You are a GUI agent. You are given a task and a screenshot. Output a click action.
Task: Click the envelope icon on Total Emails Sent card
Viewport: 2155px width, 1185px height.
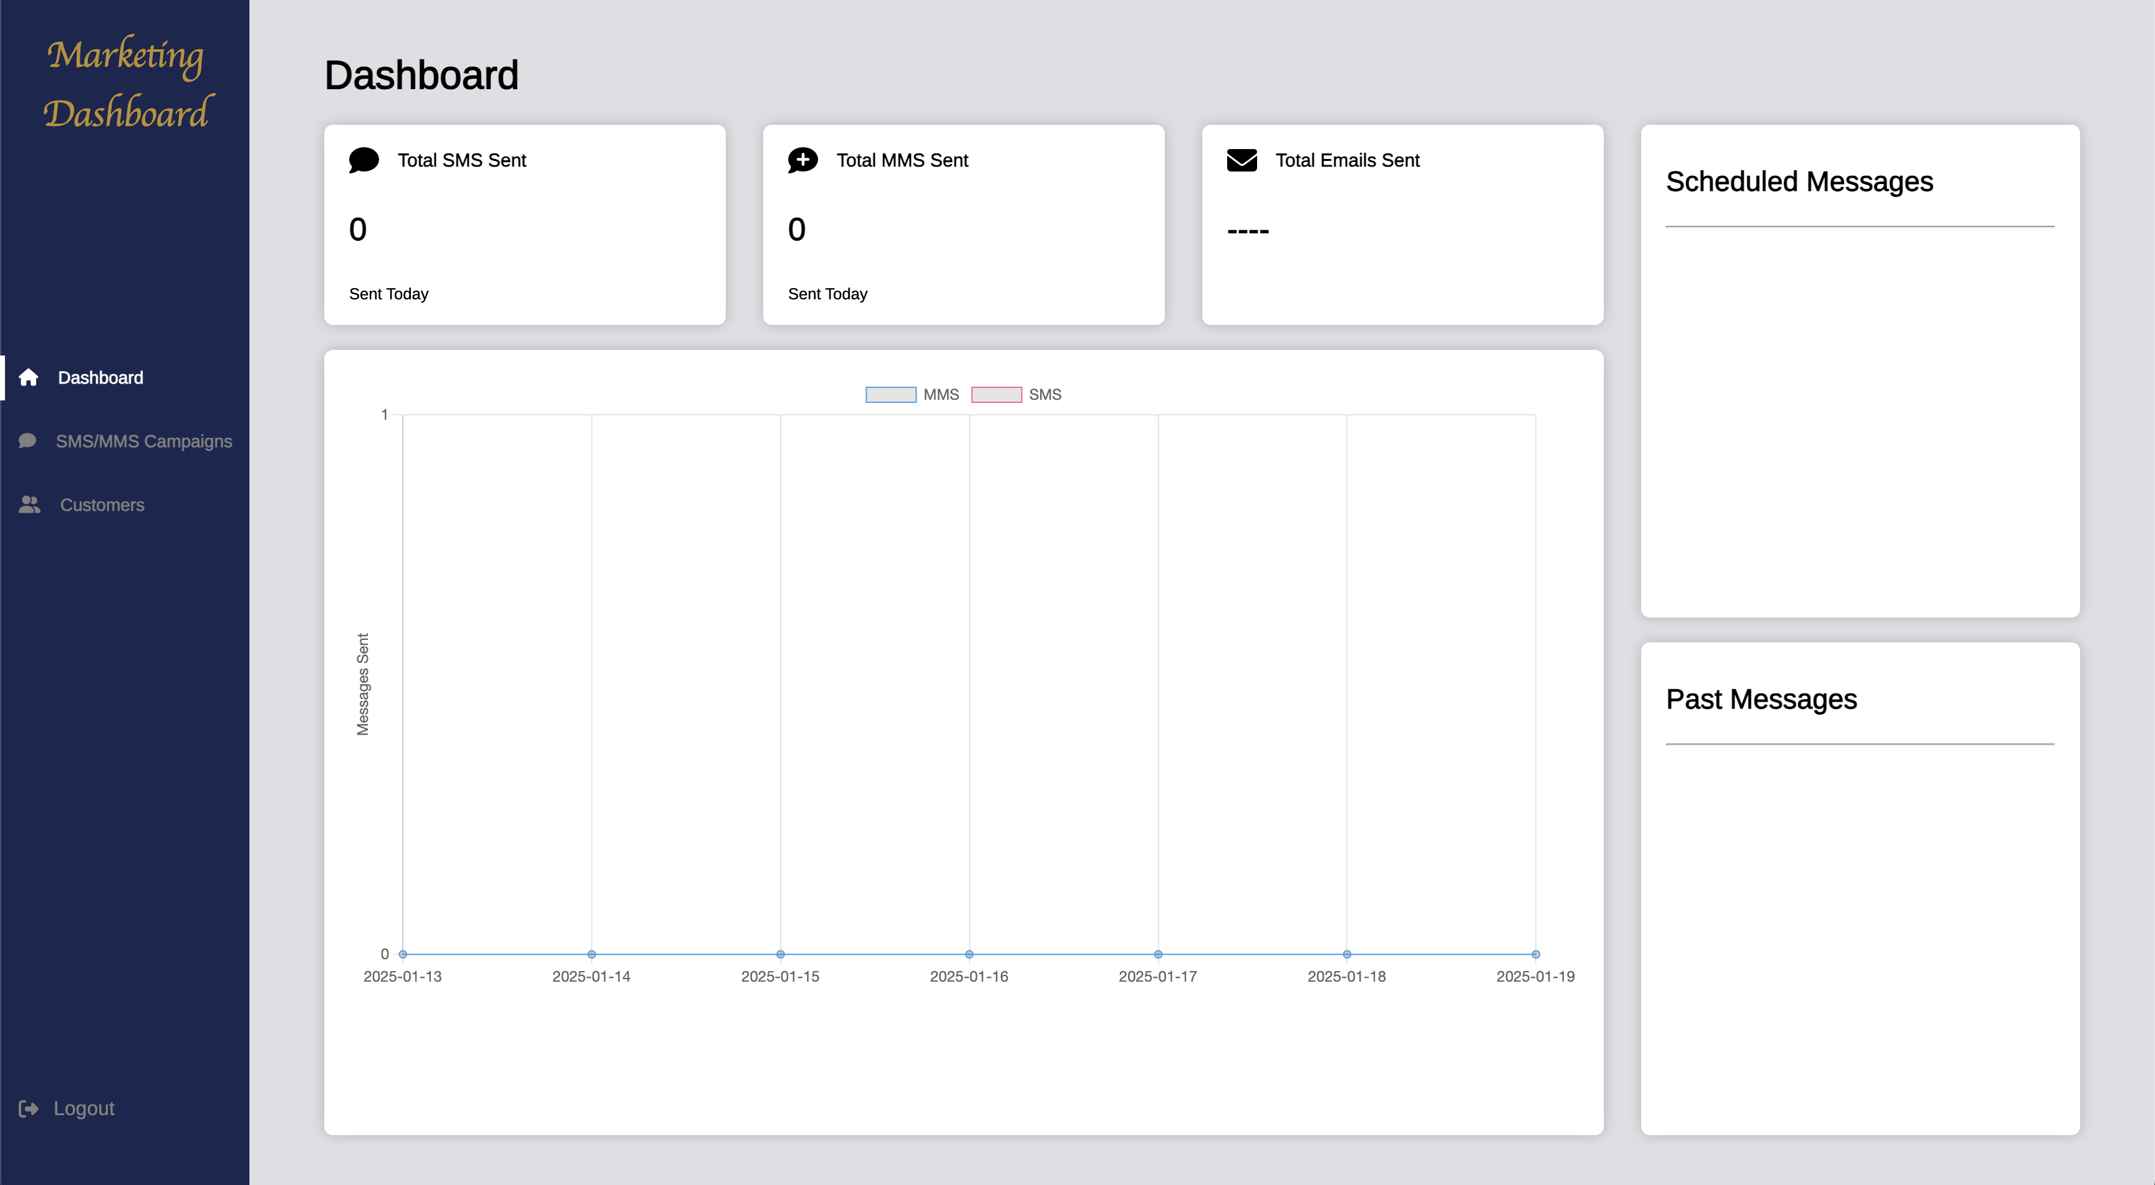point(1242,160)
